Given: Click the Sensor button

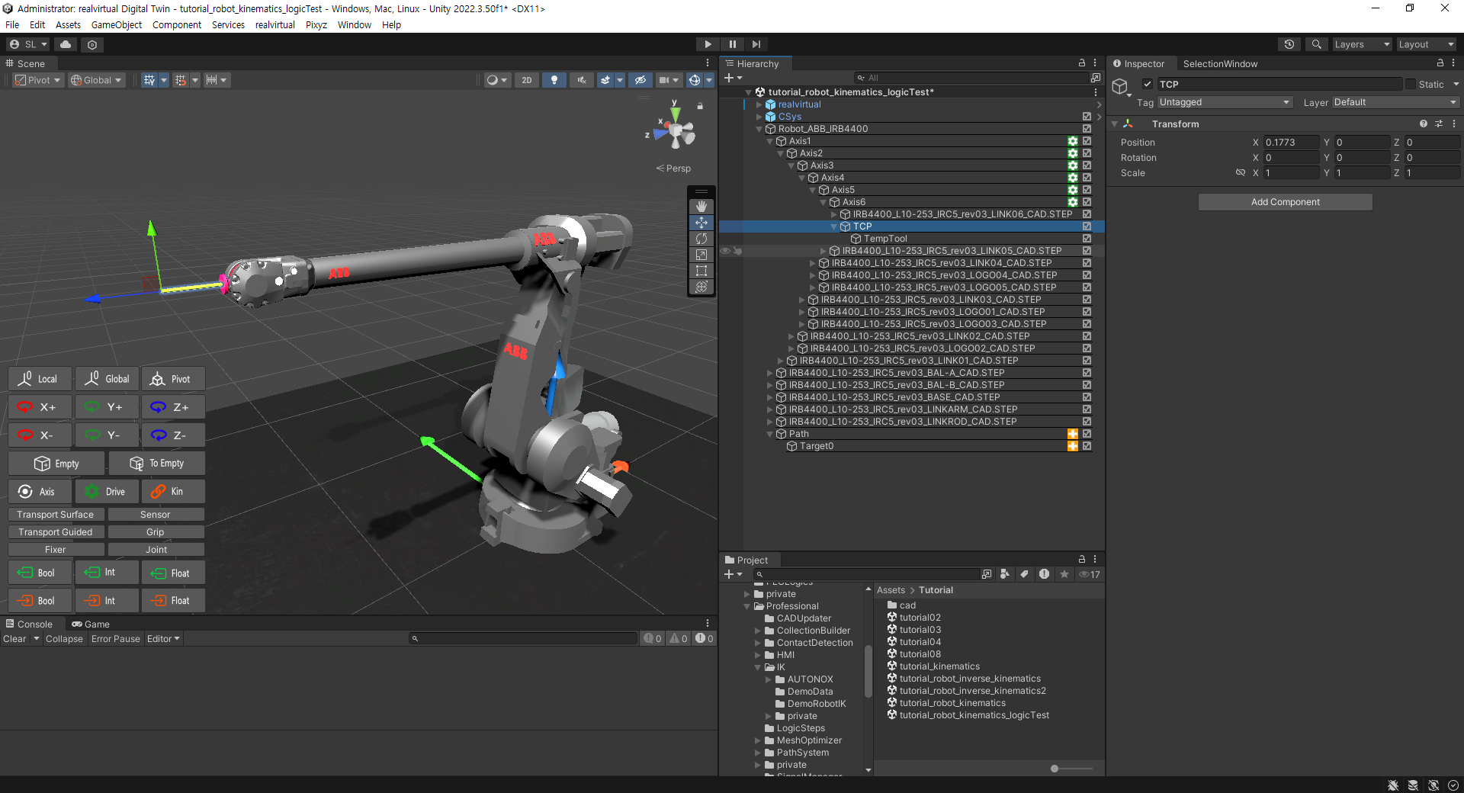Looking at the screenshot, I should [156, 515].
